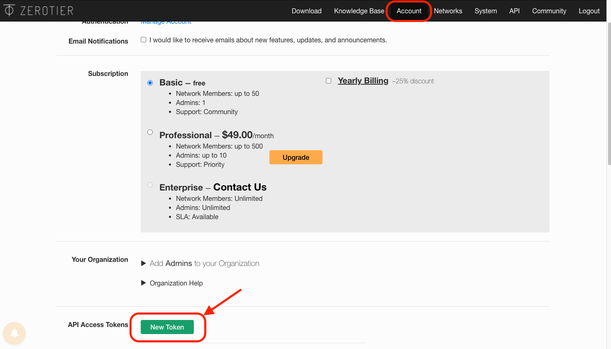Click the ZeroTier logo in the header

click(x=39, y=10)
